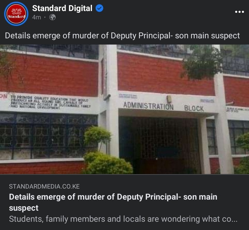Open the bold article headline link
This screenshot has width=249, height=230.
[113, 202]
